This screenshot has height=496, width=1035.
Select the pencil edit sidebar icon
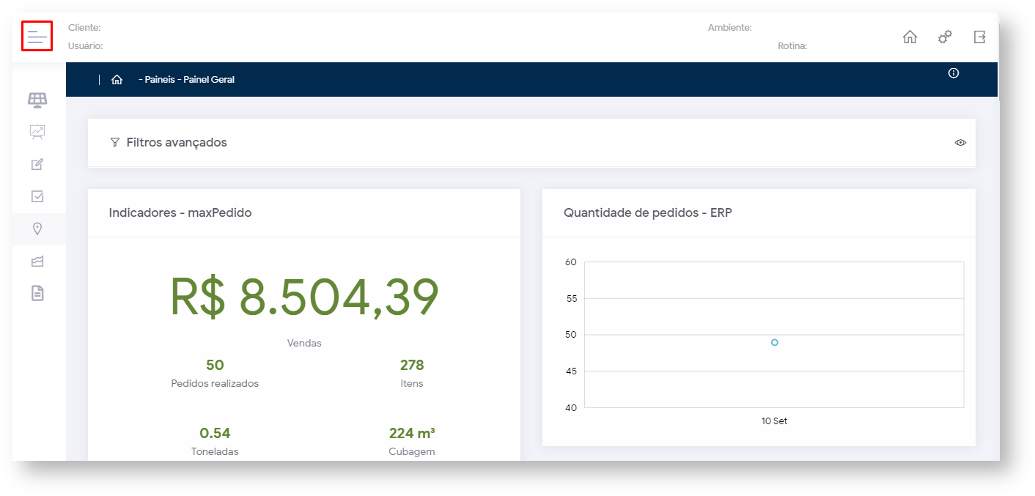(x=37, y=164)
